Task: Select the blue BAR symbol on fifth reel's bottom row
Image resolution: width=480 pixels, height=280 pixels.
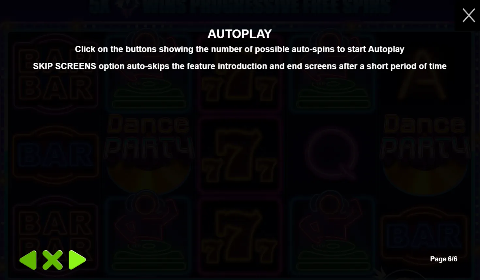Action: click(424, 236)
